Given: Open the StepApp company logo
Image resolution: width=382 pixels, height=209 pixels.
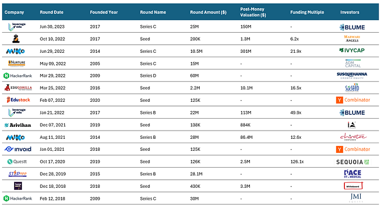Looking at the screenshot, I should pyautogui.click(x=17, y=174).
